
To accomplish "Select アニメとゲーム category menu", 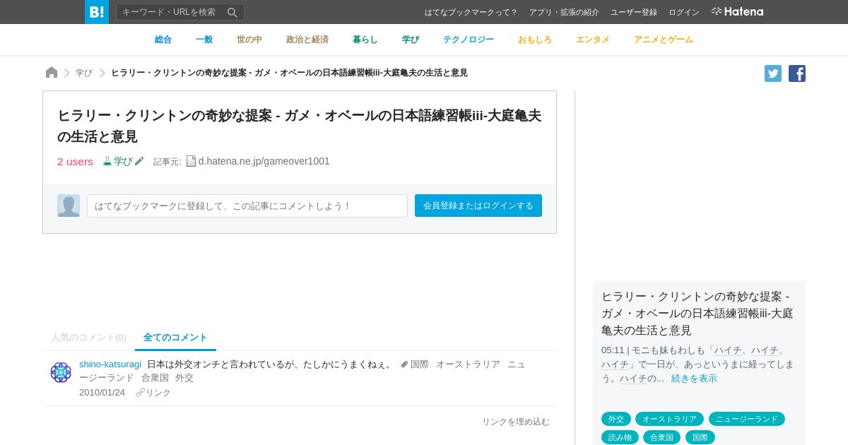I will (x=664, y=40).
